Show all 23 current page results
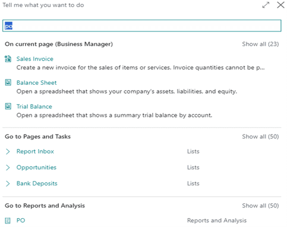This screenshot has width=287, height=227. pyautogui.click(x=260, y=44)
